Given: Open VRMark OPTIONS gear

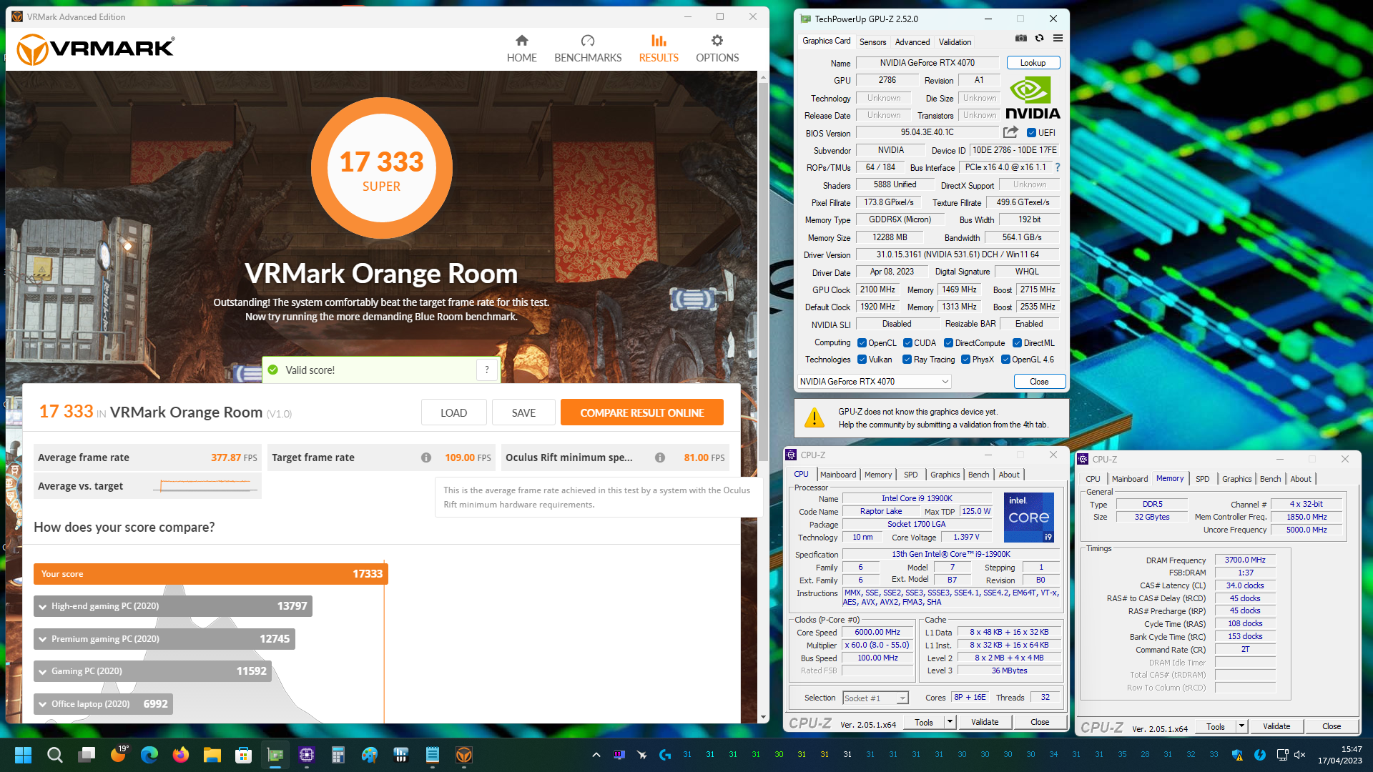Looking at the screenshot, I should 717,49.
